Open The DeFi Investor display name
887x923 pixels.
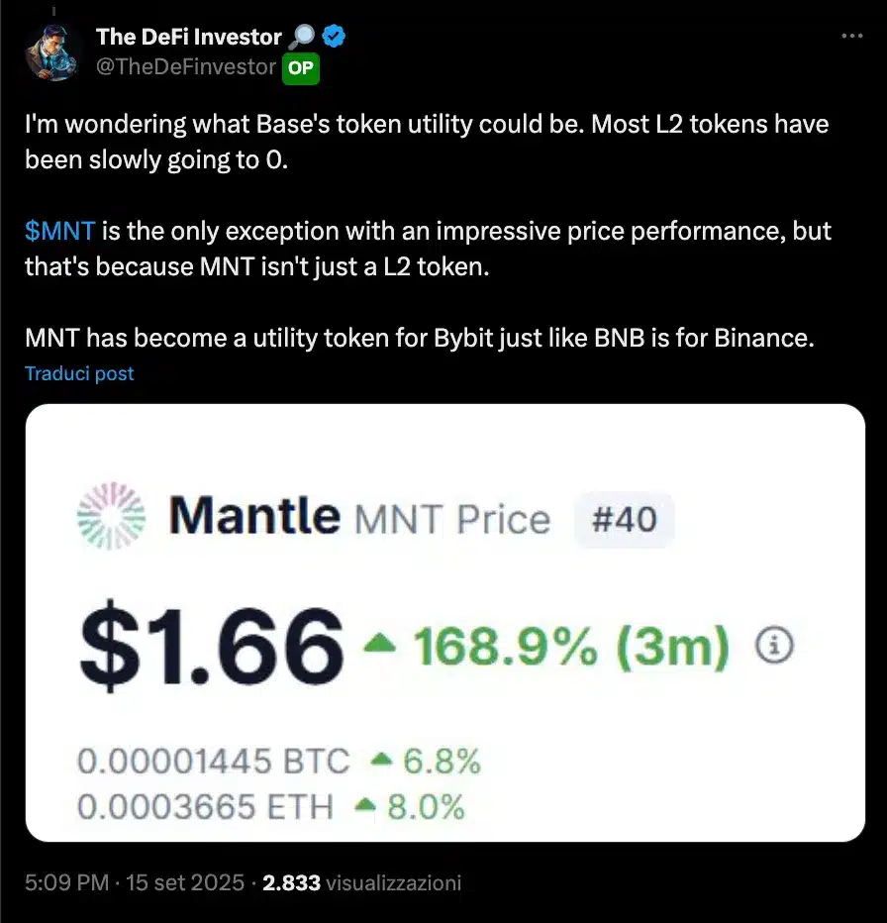[x=188, y=38]
